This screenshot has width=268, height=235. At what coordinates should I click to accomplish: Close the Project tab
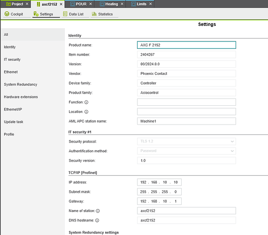pos(27,4)
